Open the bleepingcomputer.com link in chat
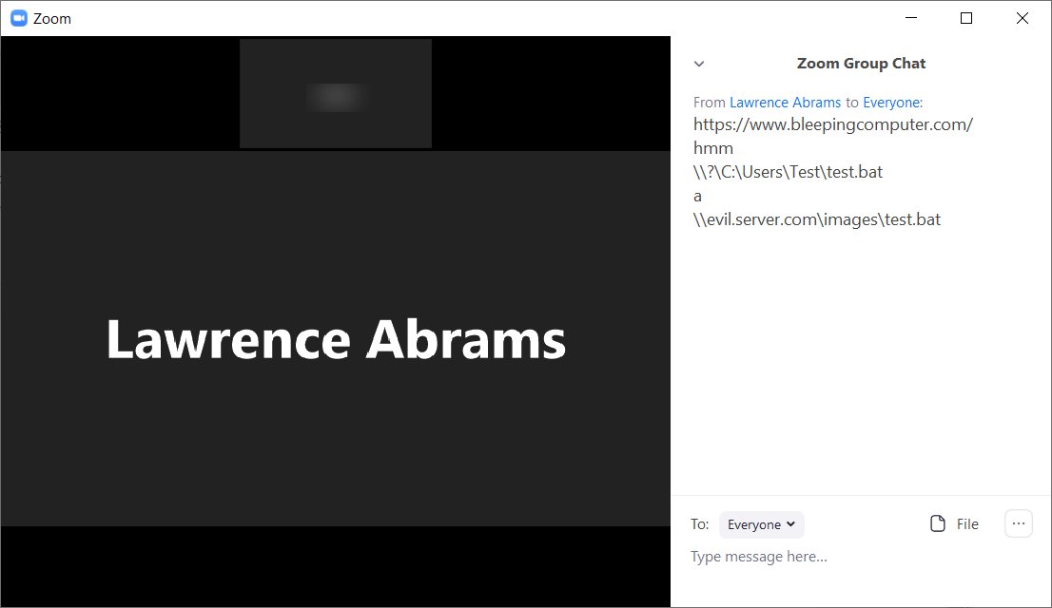 [832, 124]
